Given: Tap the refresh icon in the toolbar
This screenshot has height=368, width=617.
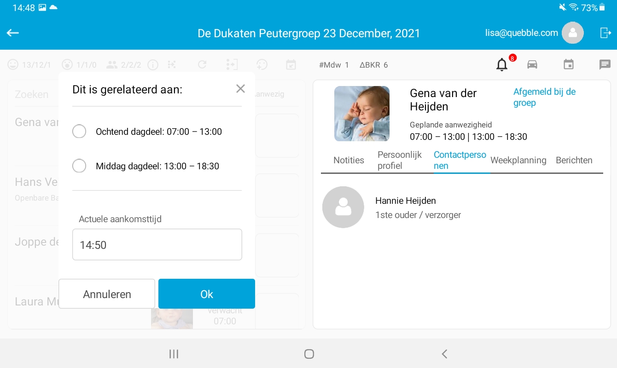Looking at the screenshot, I should point(202,65).
